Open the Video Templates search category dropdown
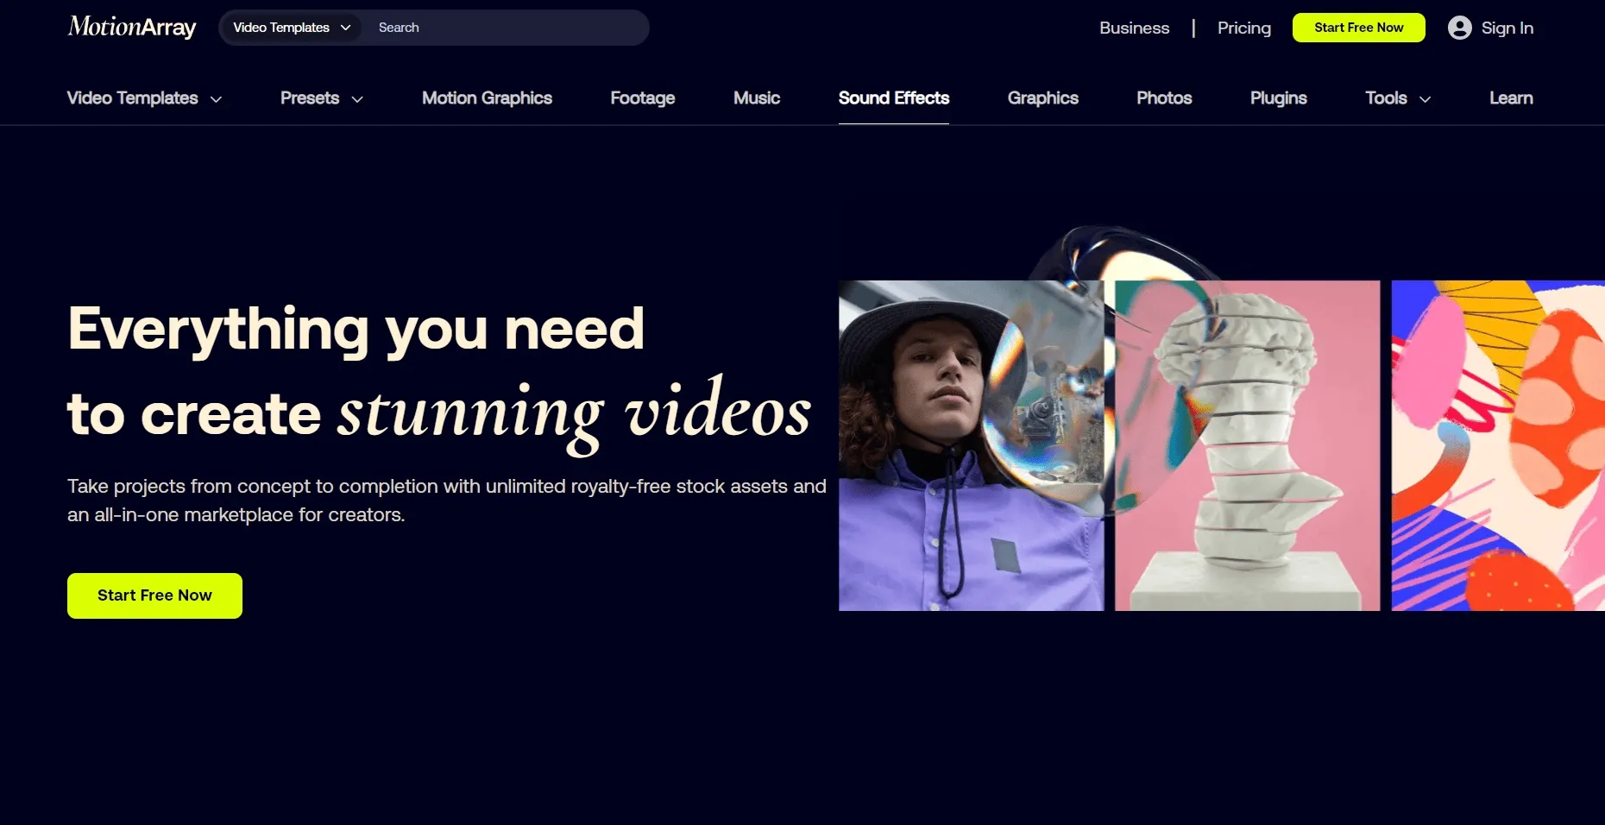The image size is (1605, 825). [x=292, y=28]
